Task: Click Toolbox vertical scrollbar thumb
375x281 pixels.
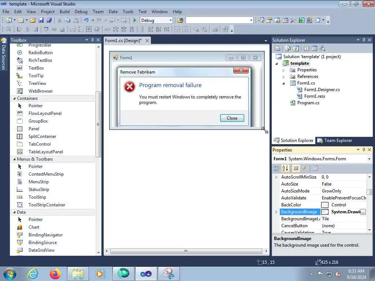Action: pos(98,124)
